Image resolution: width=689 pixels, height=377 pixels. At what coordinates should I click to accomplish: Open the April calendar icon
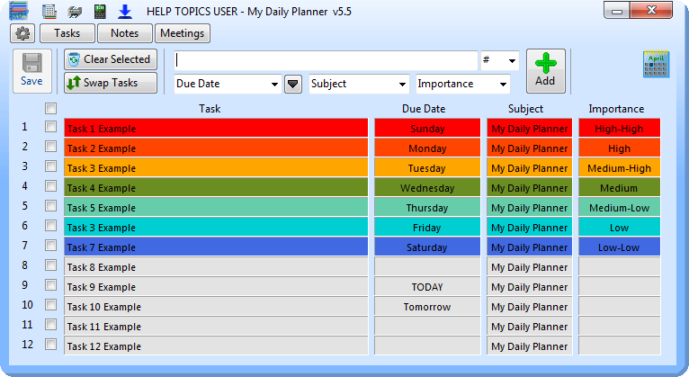tap(656, 64)
